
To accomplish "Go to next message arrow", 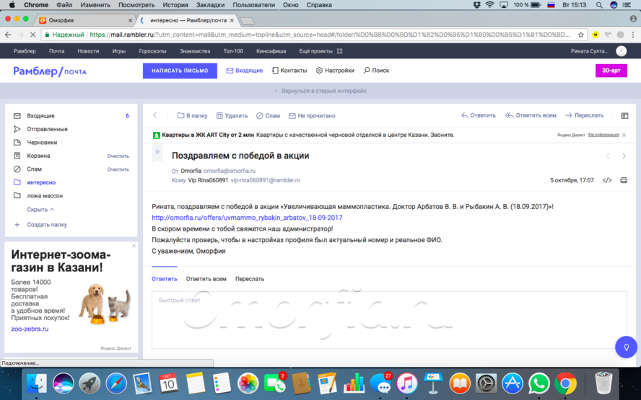I will [x=624, y=156].
